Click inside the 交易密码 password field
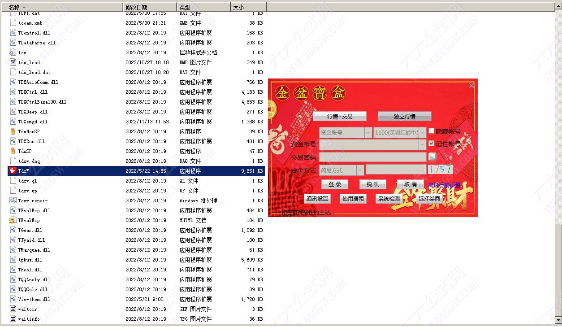562x327 pixels. (x=372, y=157)
